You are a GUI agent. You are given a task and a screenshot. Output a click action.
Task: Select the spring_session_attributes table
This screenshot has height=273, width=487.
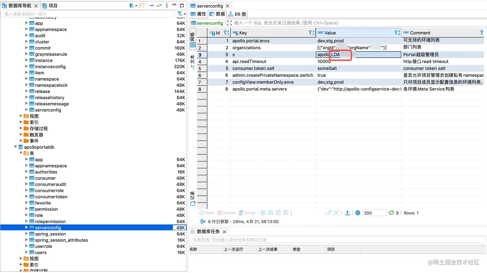61,240
